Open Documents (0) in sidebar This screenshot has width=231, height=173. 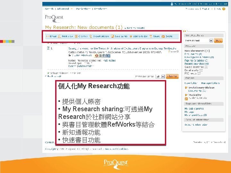click(193, 54)
